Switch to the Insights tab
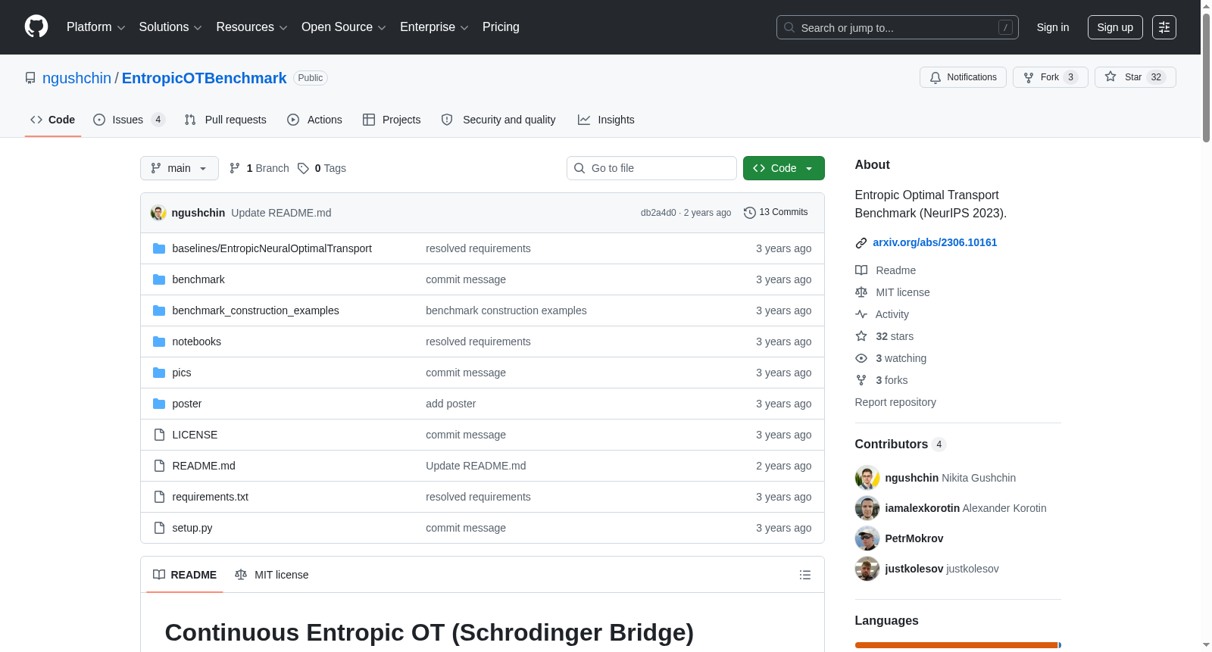The width and height of the screenshot is (1212, 652). (x=606, y=120)
